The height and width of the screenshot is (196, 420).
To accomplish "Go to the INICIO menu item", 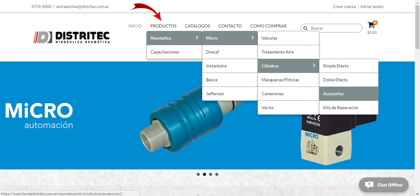I will pos(135,26).
